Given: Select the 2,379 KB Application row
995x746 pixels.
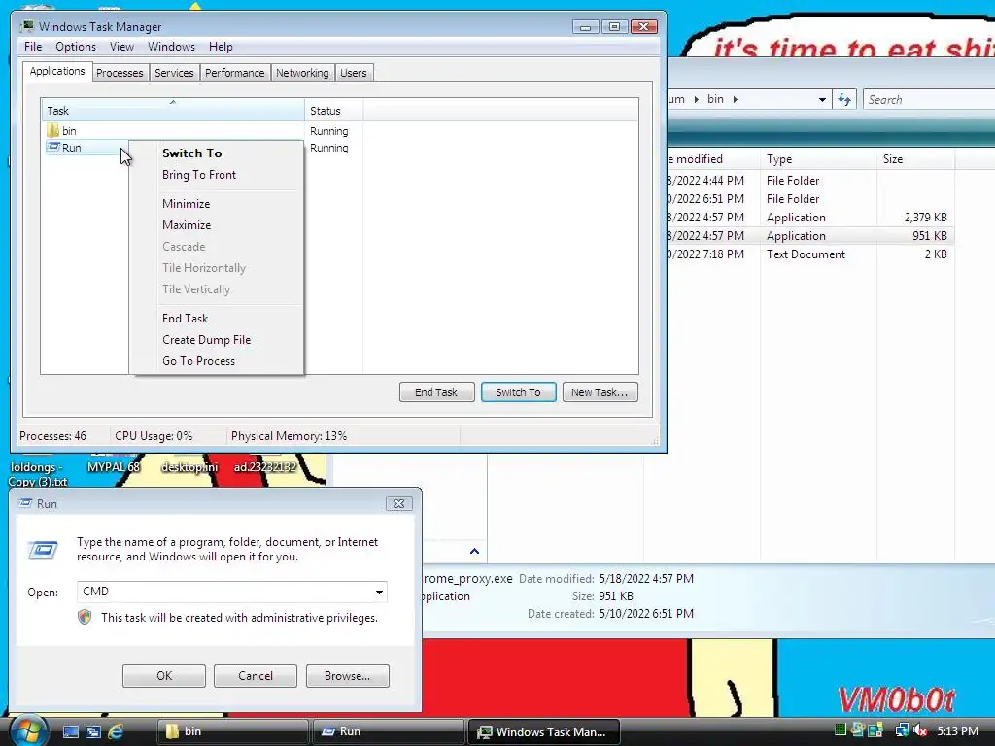Looking at the screenshot, I should pyautogui.click(x=809, y=217).
